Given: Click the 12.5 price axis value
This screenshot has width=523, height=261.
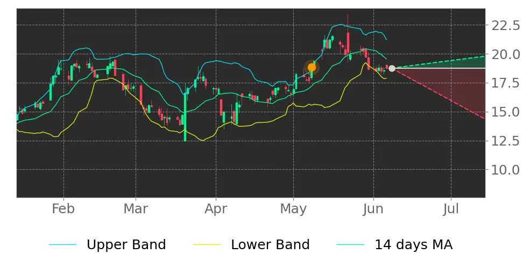Looking at the screenshot, I should pos(505,141).
